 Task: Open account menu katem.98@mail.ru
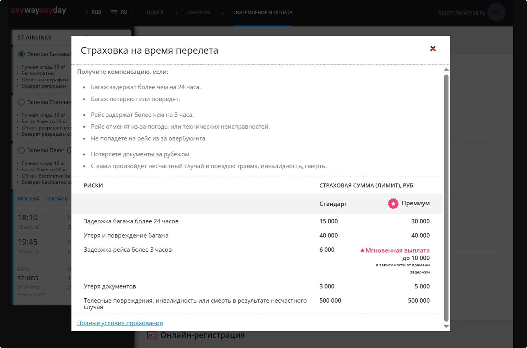click(462, 12)
